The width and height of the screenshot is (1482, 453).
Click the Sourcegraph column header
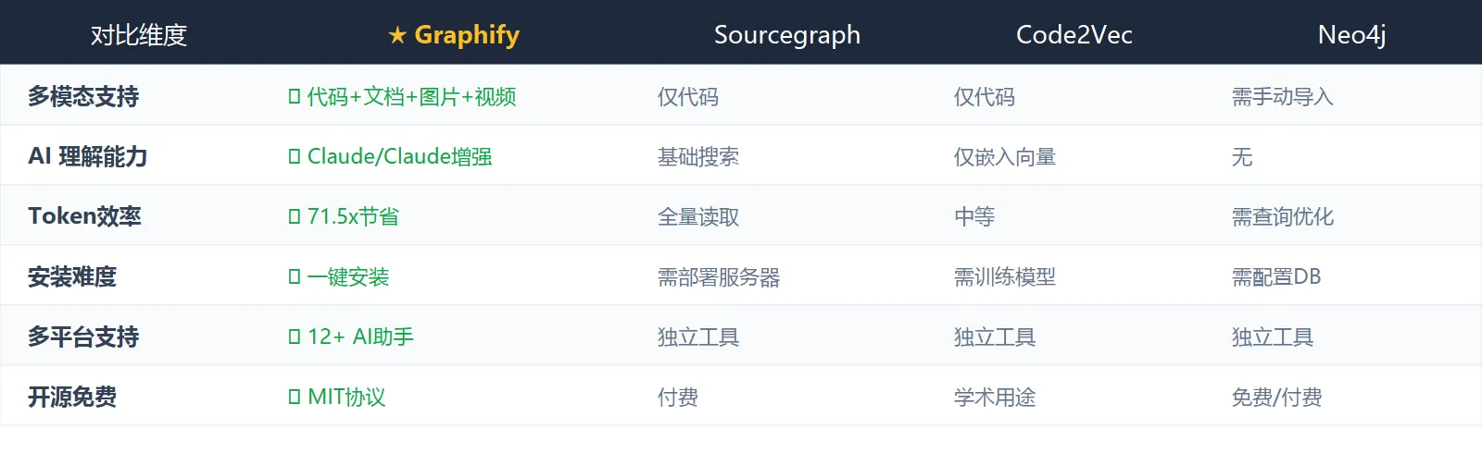click(x=787, y=35)
